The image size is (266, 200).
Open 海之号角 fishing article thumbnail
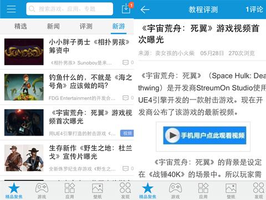24,87
